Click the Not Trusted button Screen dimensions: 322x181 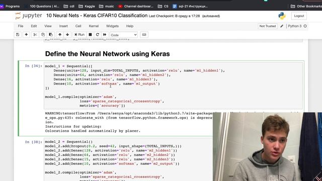click(268, 26)
